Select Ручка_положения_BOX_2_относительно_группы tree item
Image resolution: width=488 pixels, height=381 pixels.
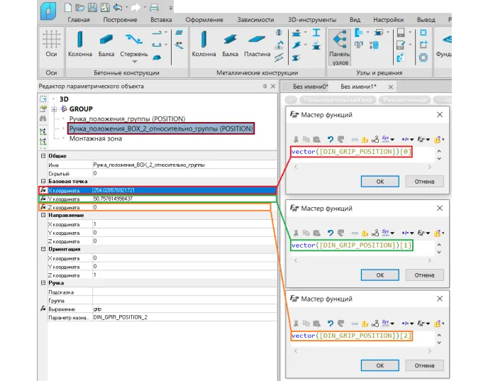click(x=161, y=128)
